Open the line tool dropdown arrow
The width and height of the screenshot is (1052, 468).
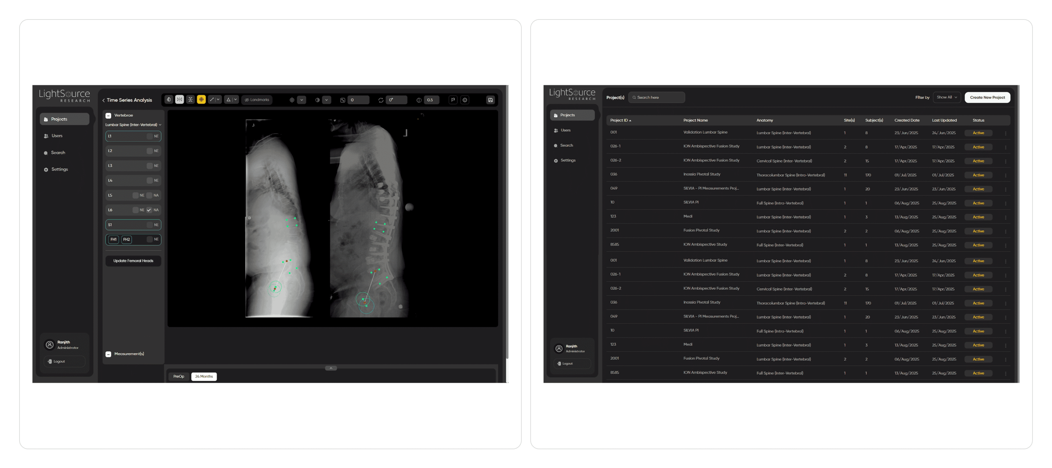coord(218,100)
